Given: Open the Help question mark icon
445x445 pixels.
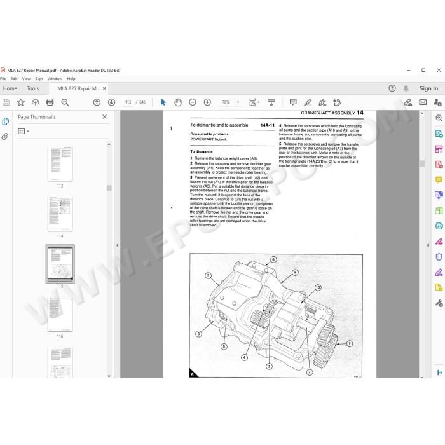Looking at the screenshot, I should [x=392, y=88].
